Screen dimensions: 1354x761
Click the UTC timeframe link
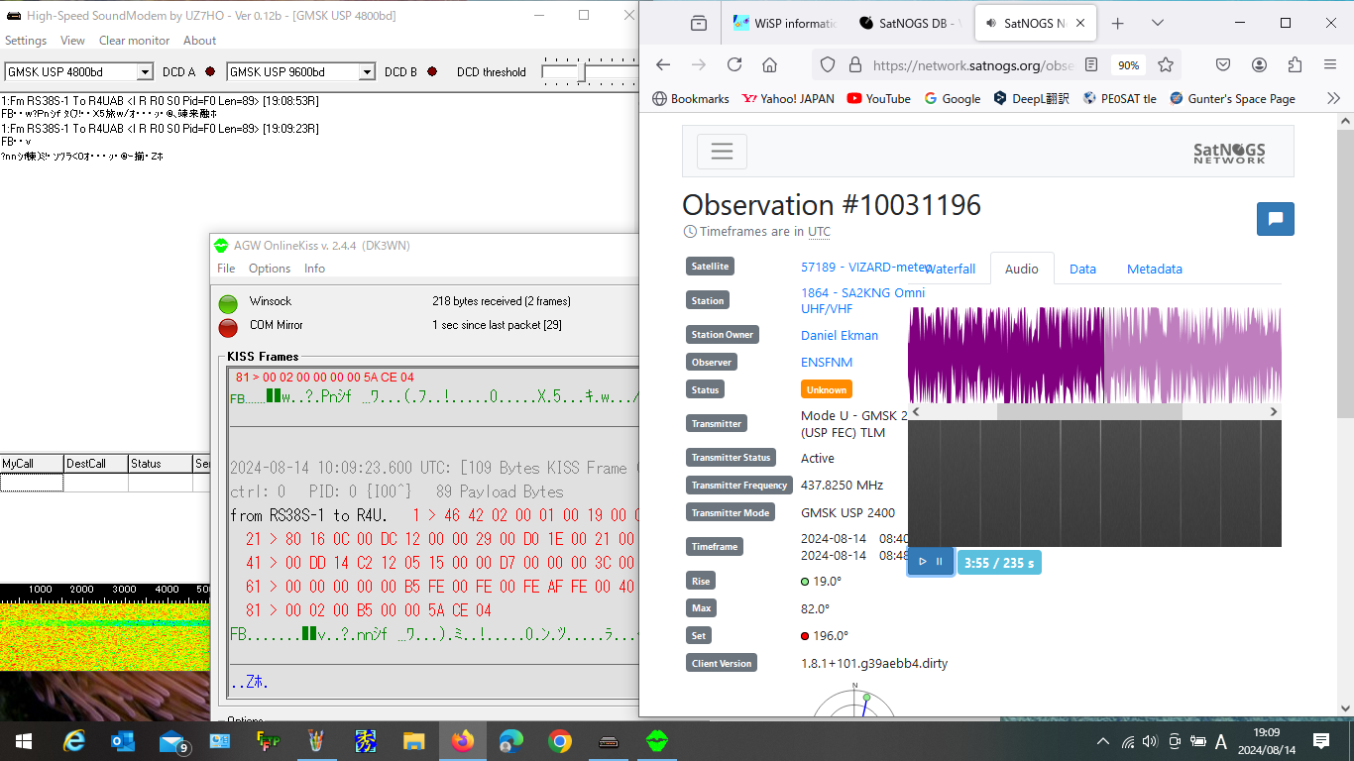point(819,232)
